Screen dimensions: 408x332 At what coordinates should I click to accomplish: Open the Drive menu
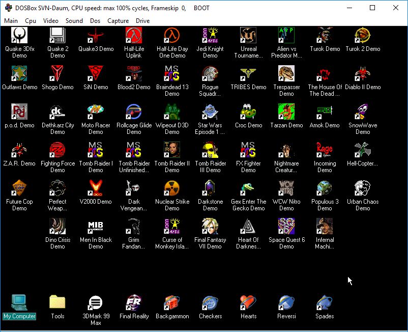point(142,21)
